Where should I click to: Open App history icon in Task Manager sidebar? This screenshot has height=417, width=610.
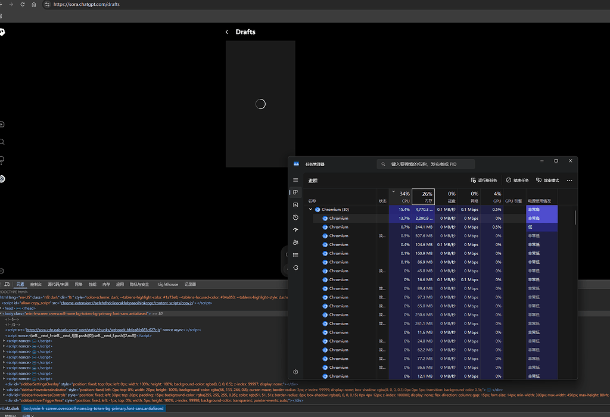[x=295, y=217]
